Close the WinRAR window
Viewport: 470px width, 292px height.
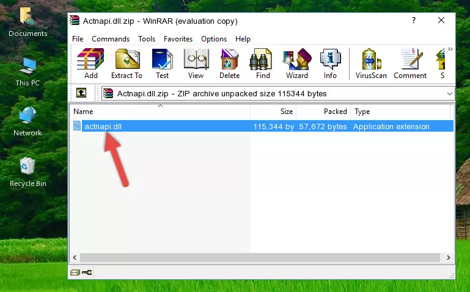[441, 20]
